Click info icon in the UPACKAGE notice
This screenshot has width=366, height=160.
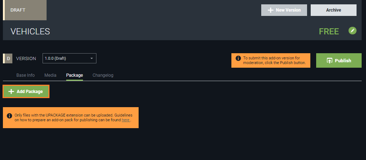pos(9,115)
